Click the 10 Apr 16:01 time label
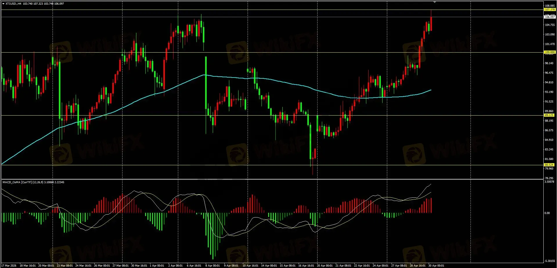The width and height of the screenshot is (557, 268). click(250, 266)
